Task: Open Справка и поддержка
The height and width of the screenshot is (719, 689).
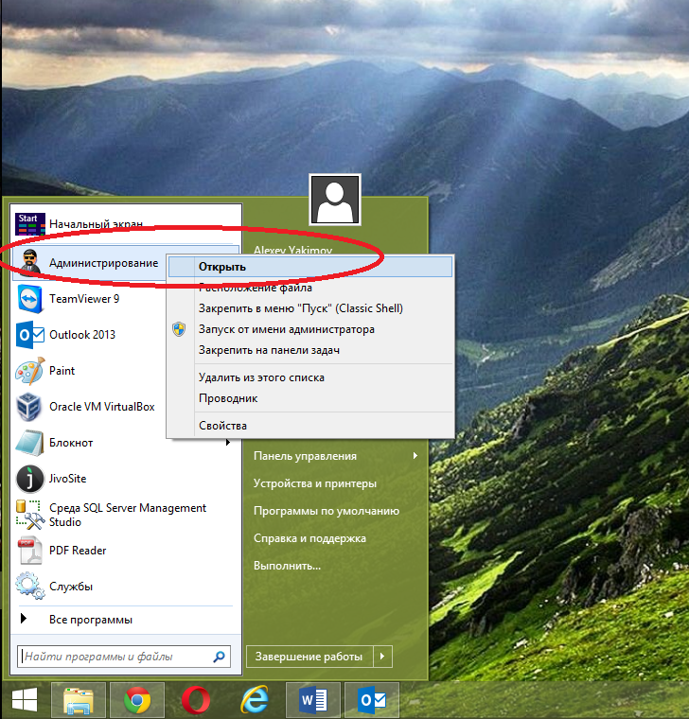Action: (309, 538)
